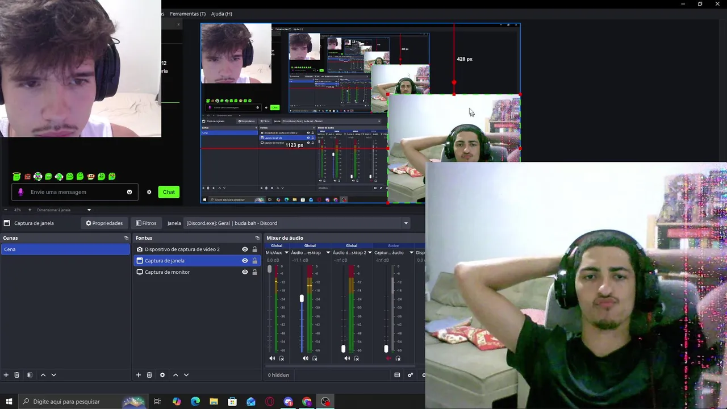This screenshot has width=727, height=409.
Task: Move the scene up with arrow
Action: 43,375
